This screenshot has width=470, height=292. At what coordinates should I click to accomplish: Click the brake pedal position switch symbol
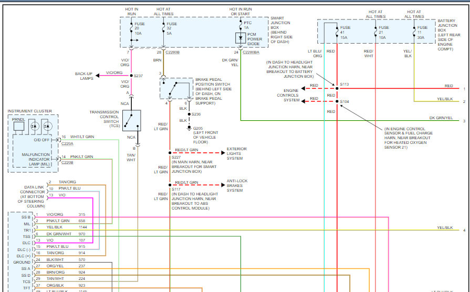coord(178,90)
